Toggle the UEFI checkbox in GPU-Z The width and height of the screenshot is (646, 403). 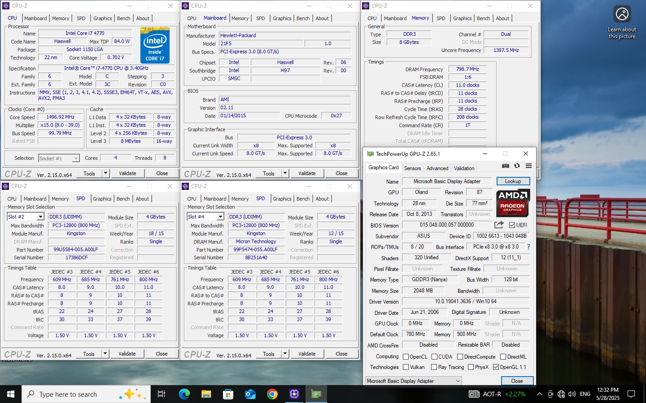click(x=512, y=225)
